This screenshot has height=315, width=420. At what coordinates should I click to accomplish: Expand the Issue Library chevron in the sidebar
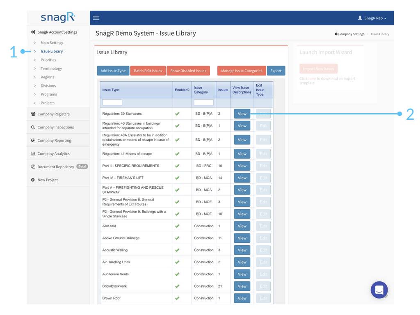(x=35, y=51)
